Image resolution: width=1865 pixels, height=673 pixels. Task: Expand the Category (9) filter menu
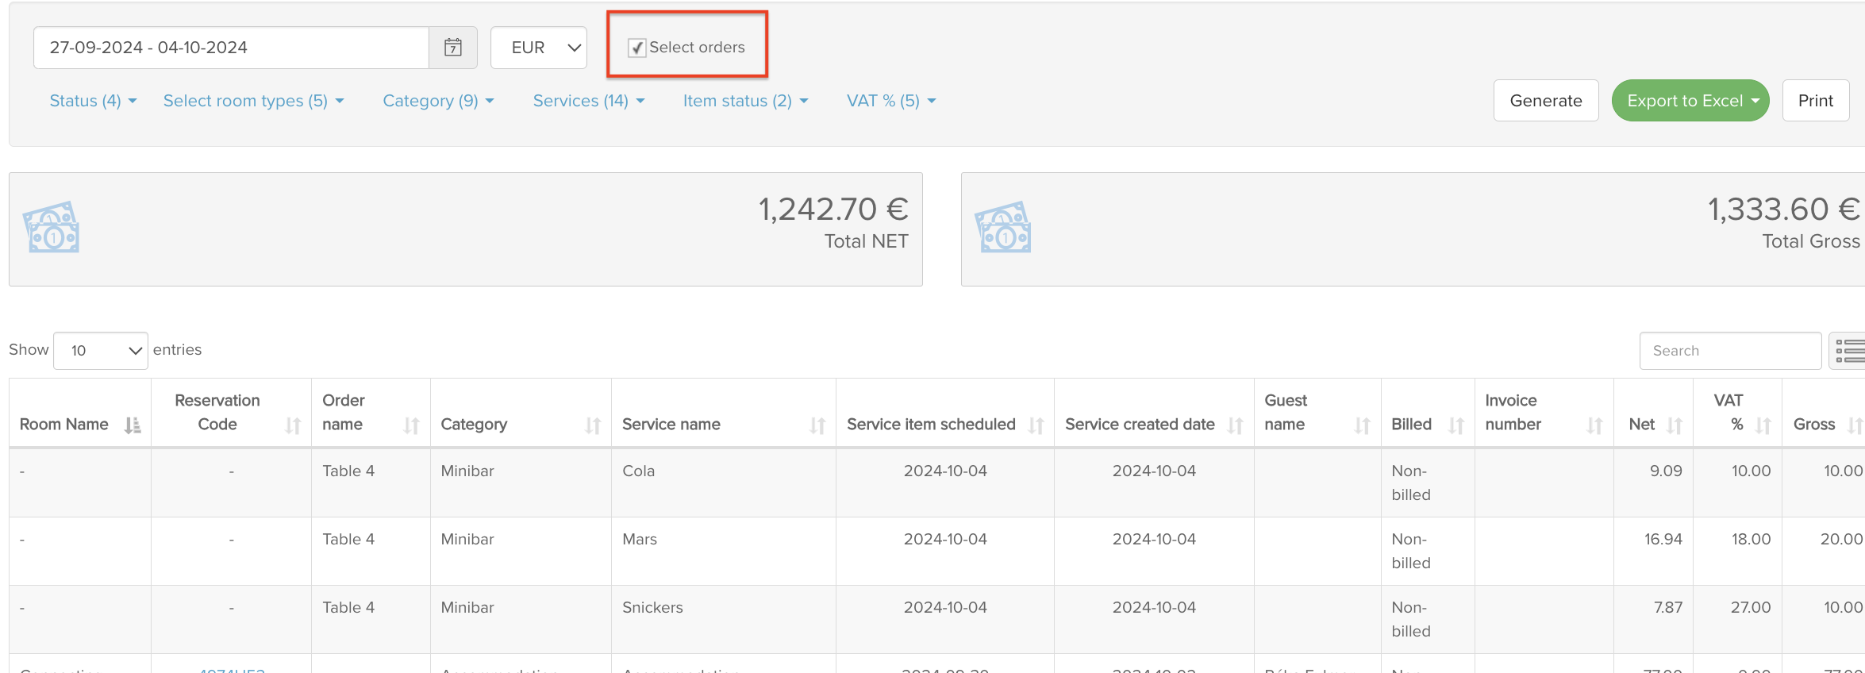coord(438,101)
